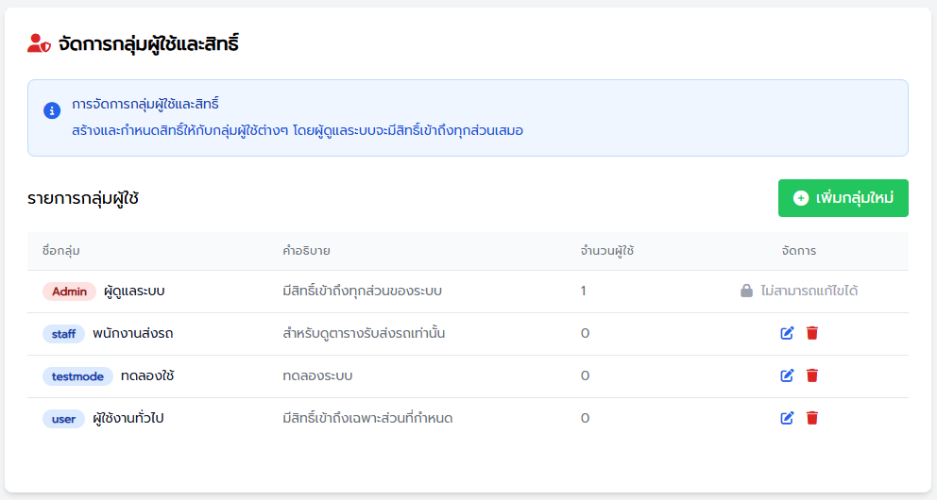Click description มีสิทธิ์เข้าถึงทุกส่วนของระบบ
The image size is (937, 500).
[362, 291]
